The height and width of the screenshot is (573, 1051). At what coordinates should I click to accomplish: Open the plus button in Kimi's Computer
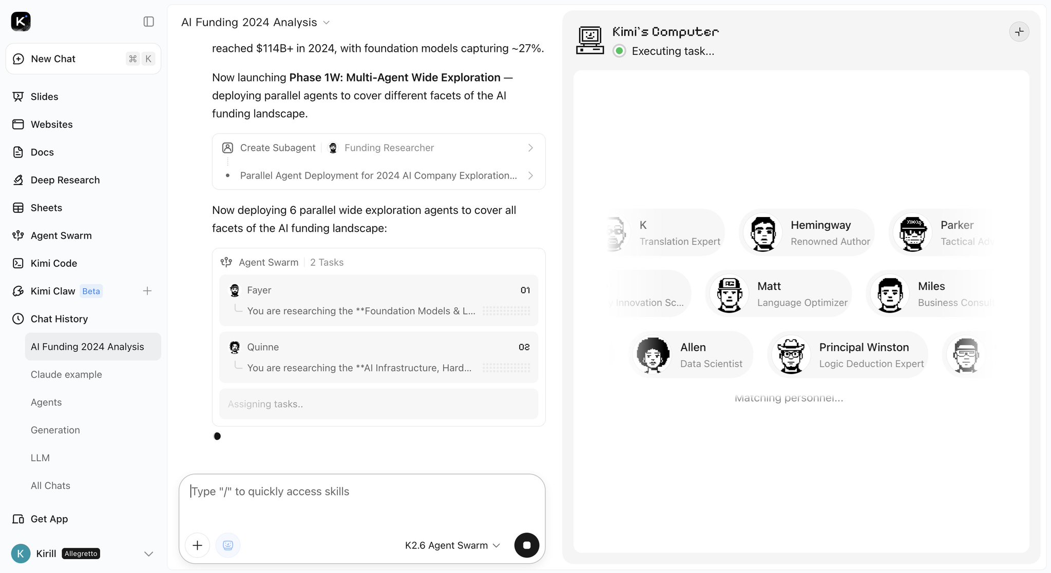click(x=1019, y=32)
